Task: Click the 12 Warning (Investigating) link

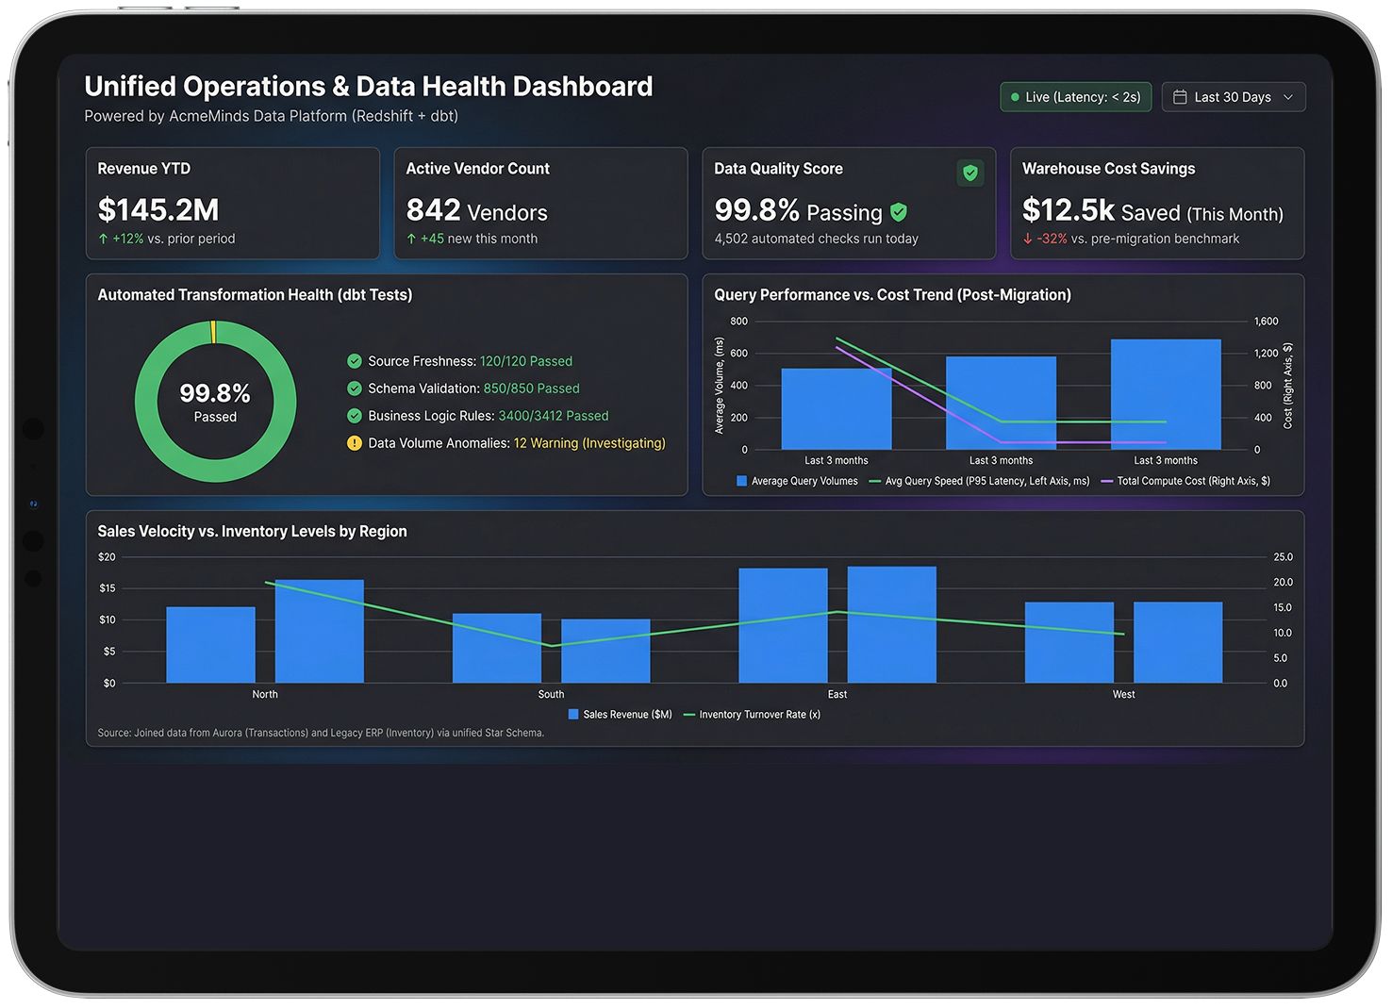Action: pos(589,443)
